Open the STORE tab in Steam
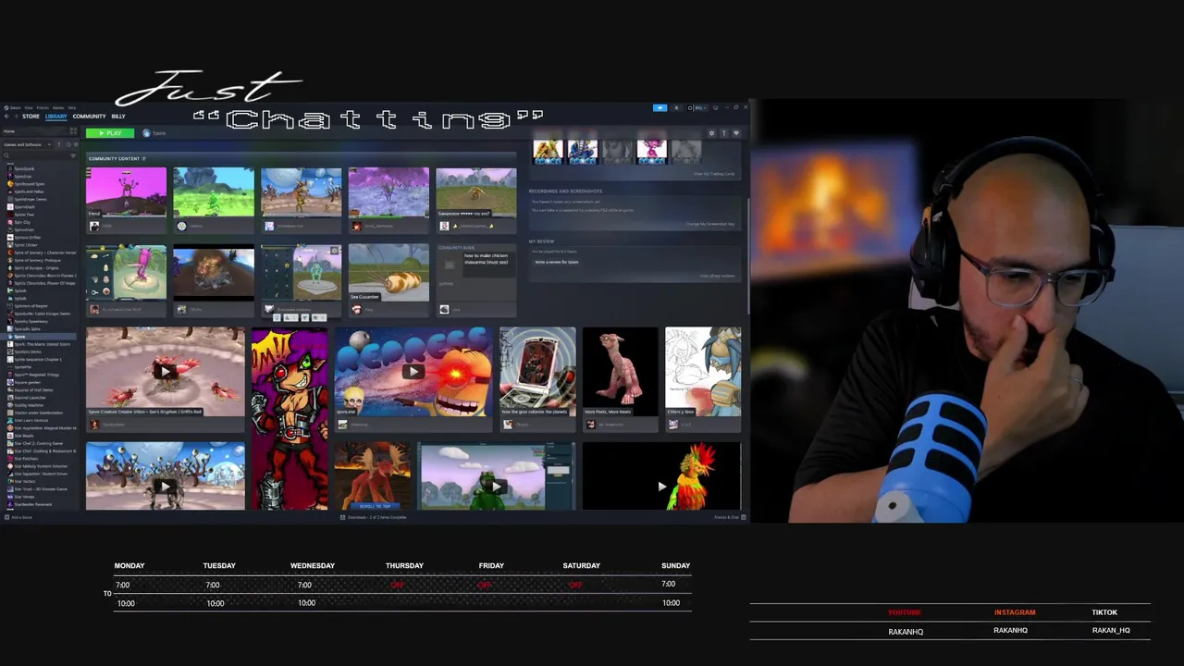The height and width of the screenshot is (666, 1184). [x=31, y=117]
